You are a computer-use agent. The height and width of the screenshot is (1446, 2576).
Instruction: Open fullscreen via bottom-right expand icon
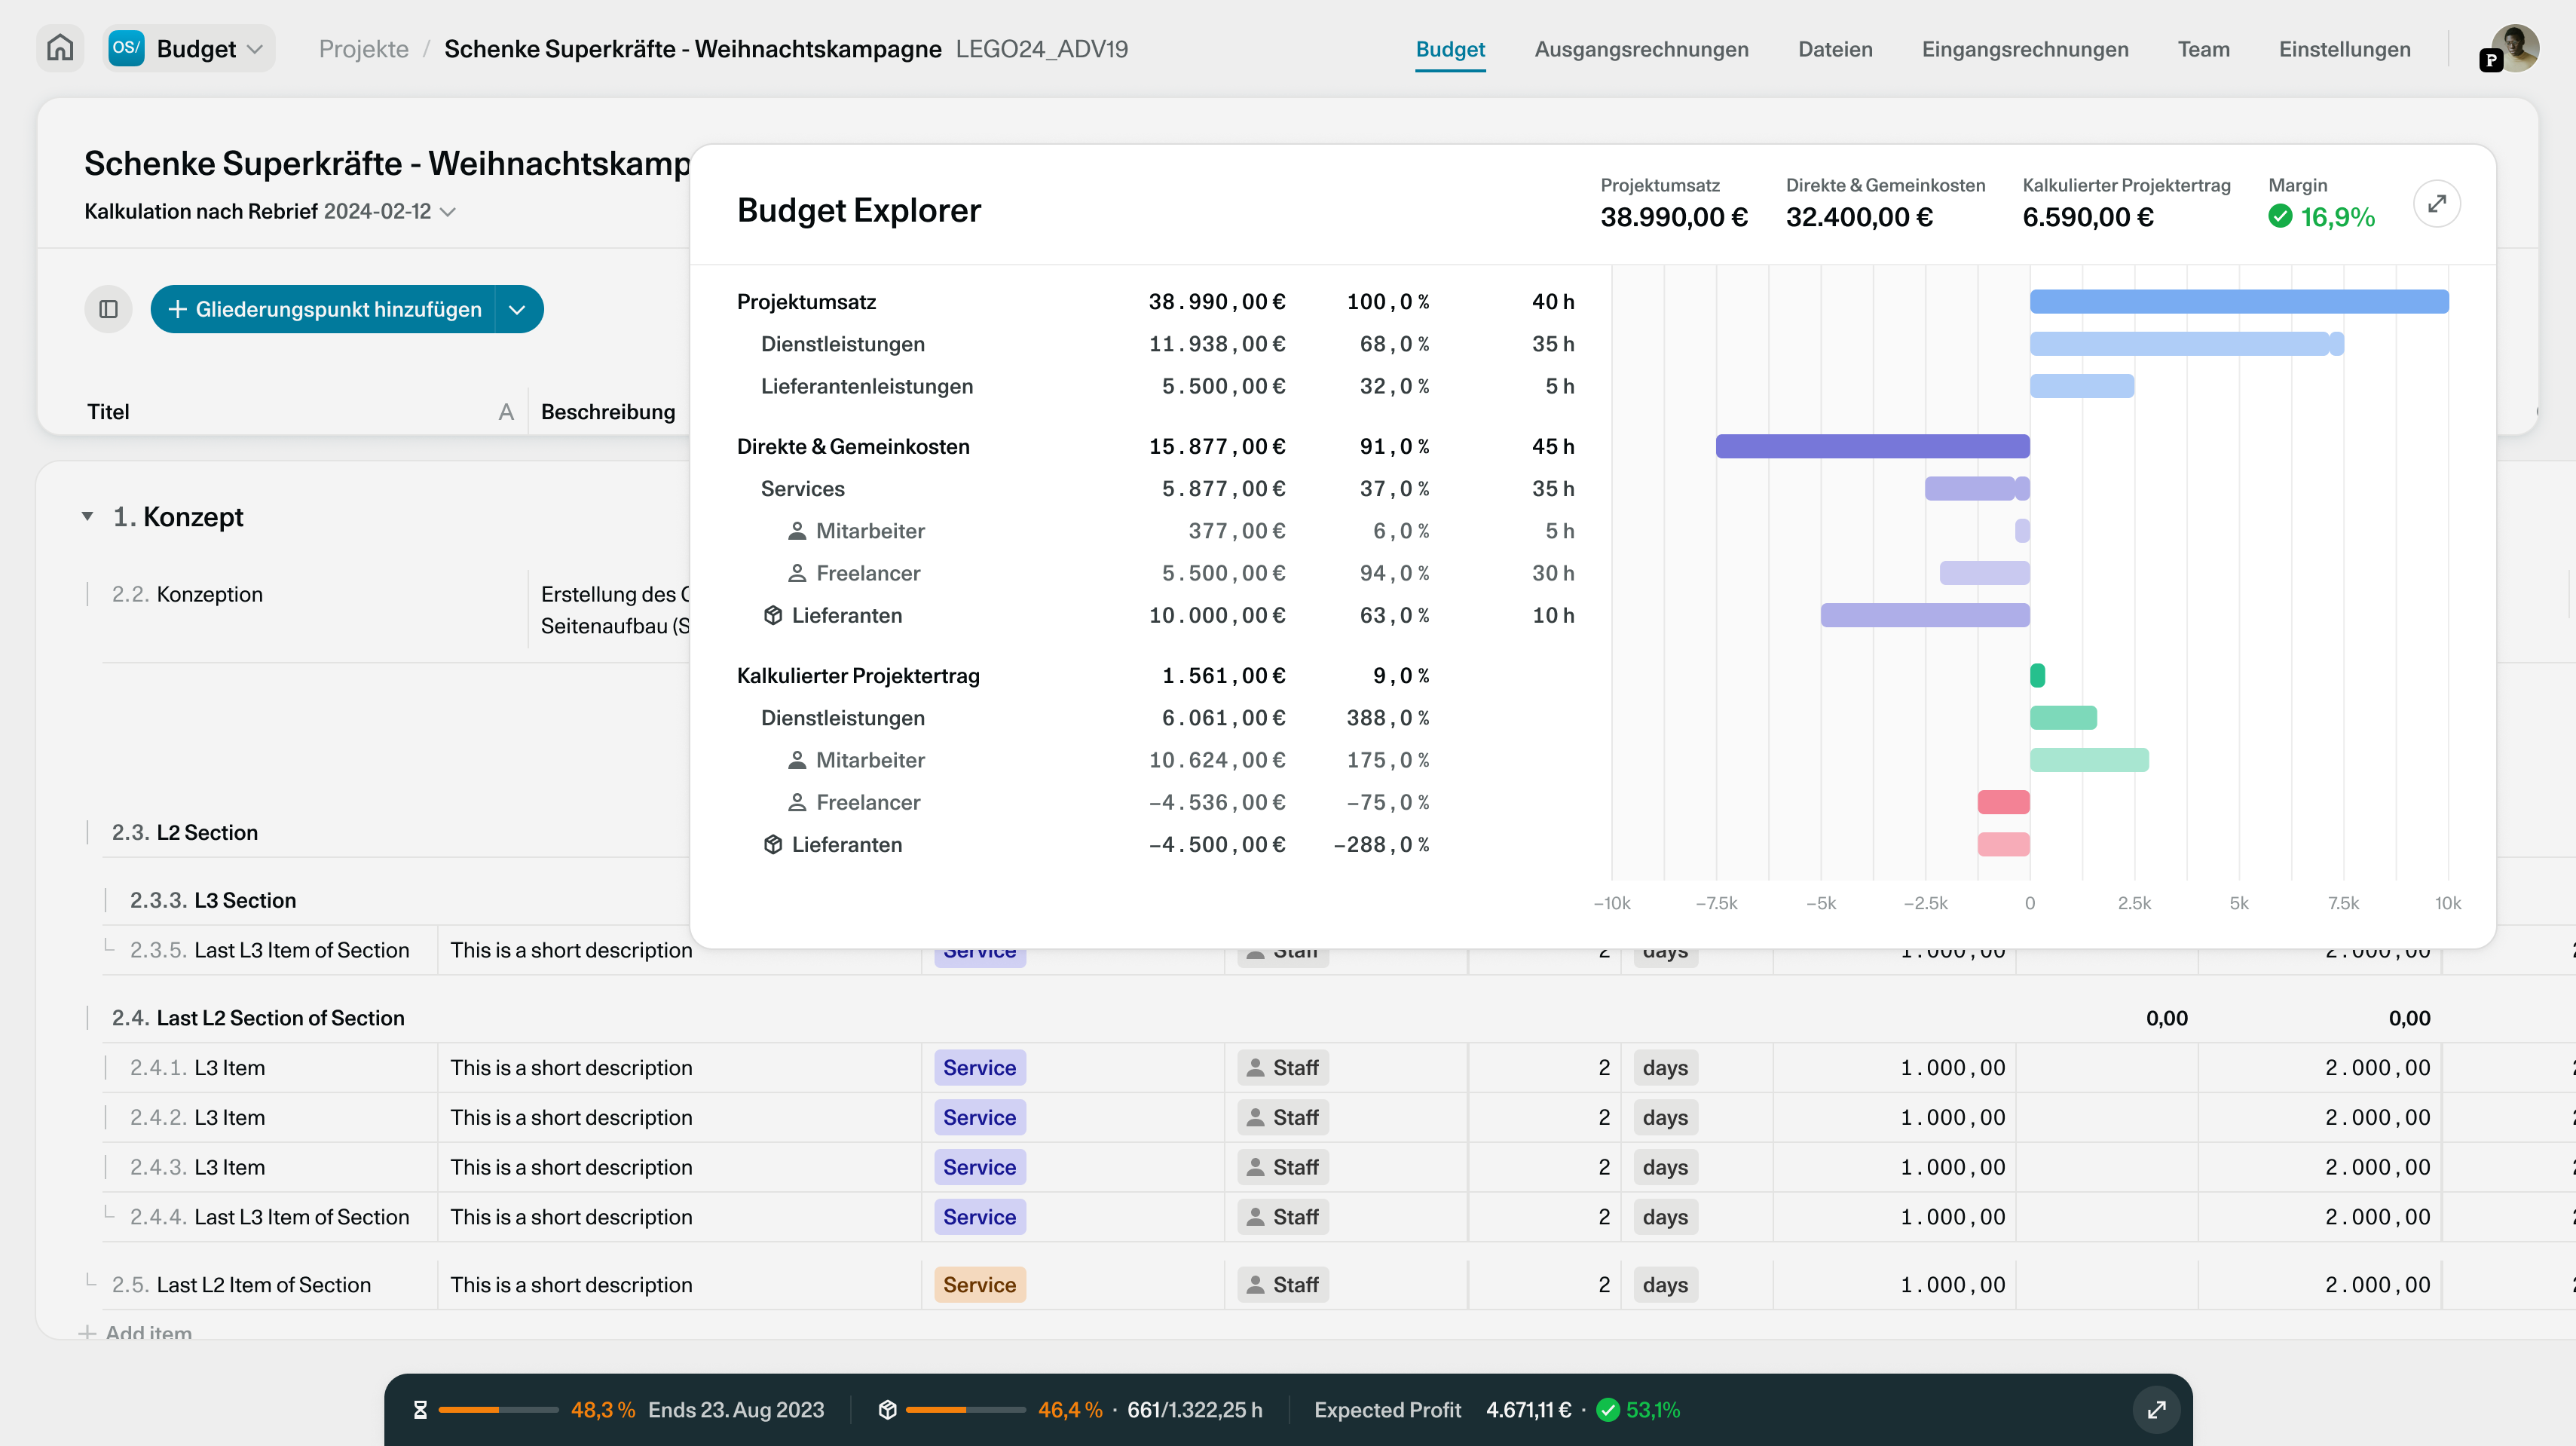pyautogui.click(x=2158, y=1410)
